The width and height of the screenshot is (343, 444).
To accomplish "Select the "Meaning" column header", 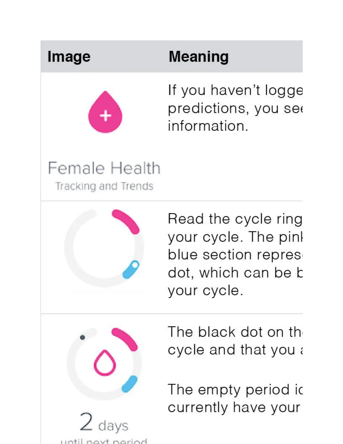I will tap(198, 57).
